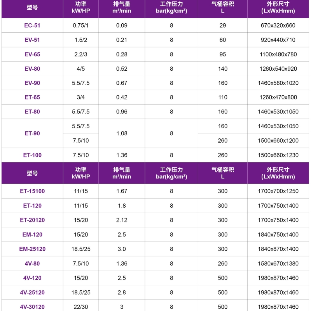The image size is (311, 311).
Task: Select the EV-65 model row label
Action: (x=32, y=54)
